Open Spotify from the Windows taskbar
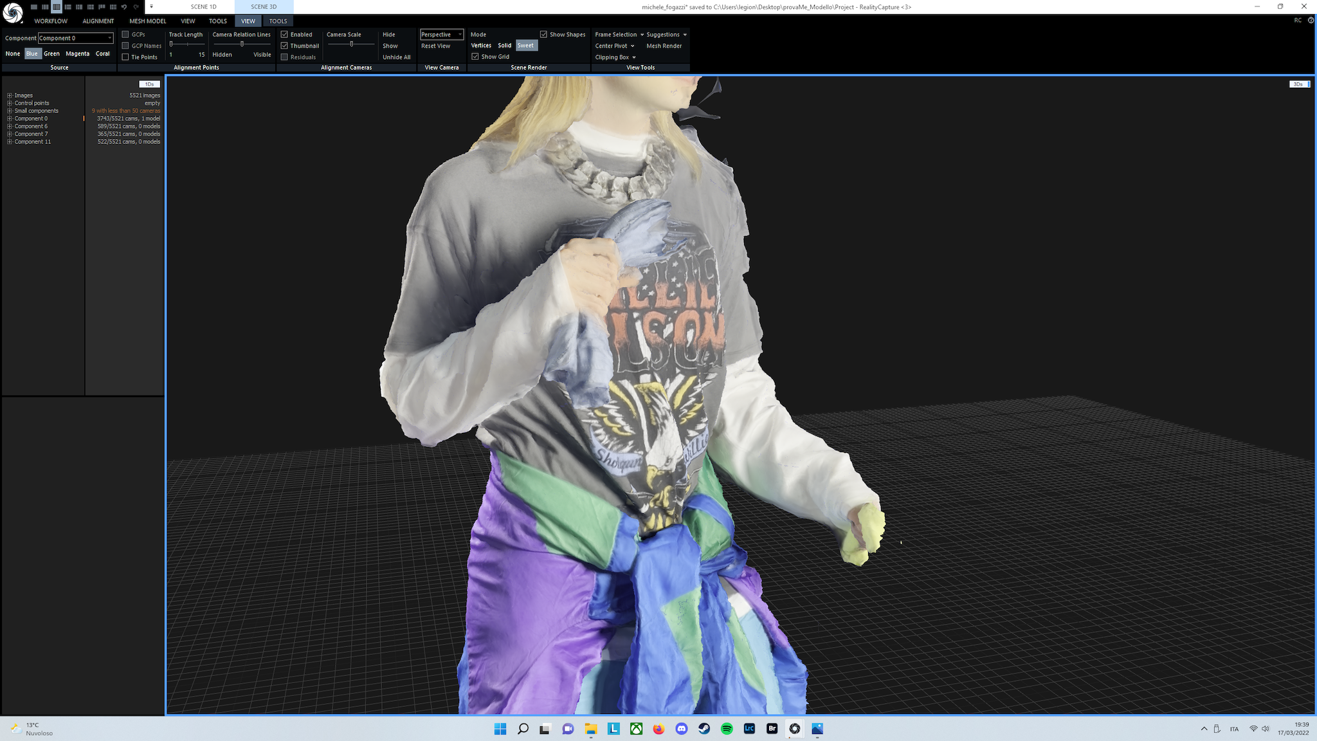The width and height of the screenshot is (1317, 741). [x=727, y=729]
